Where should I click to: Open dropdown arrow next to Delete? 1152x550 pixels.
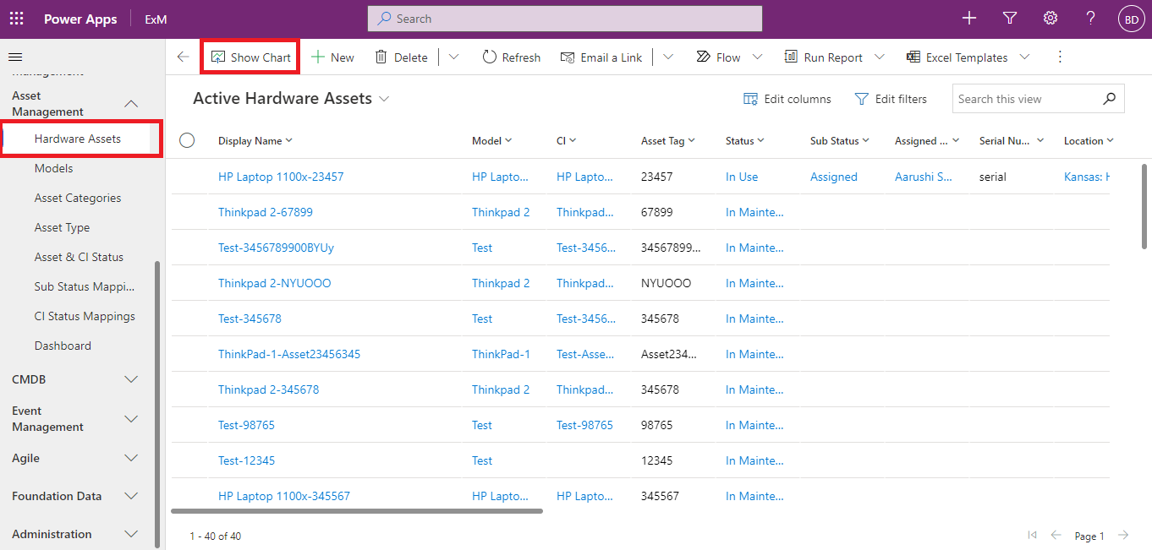tap(453, 57)
